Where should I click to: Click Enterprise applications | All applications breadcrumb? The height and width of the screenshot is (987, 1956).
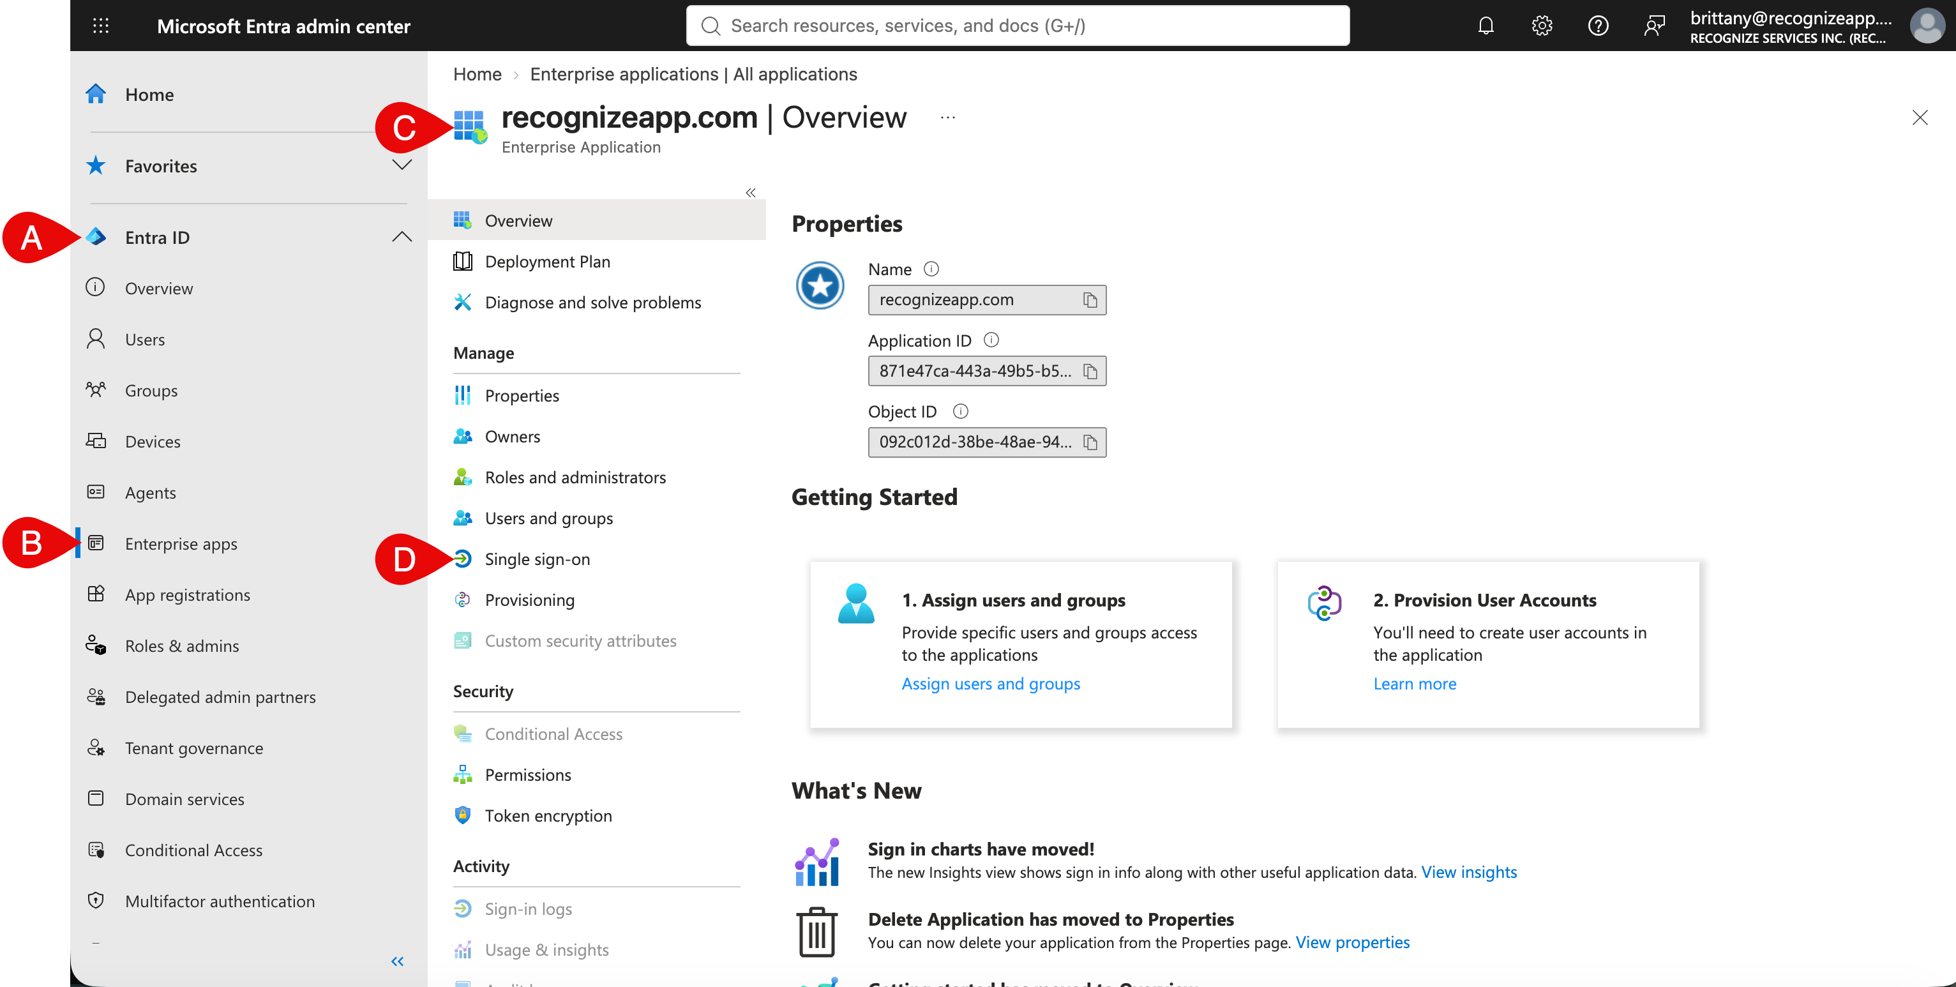point(693,73)
